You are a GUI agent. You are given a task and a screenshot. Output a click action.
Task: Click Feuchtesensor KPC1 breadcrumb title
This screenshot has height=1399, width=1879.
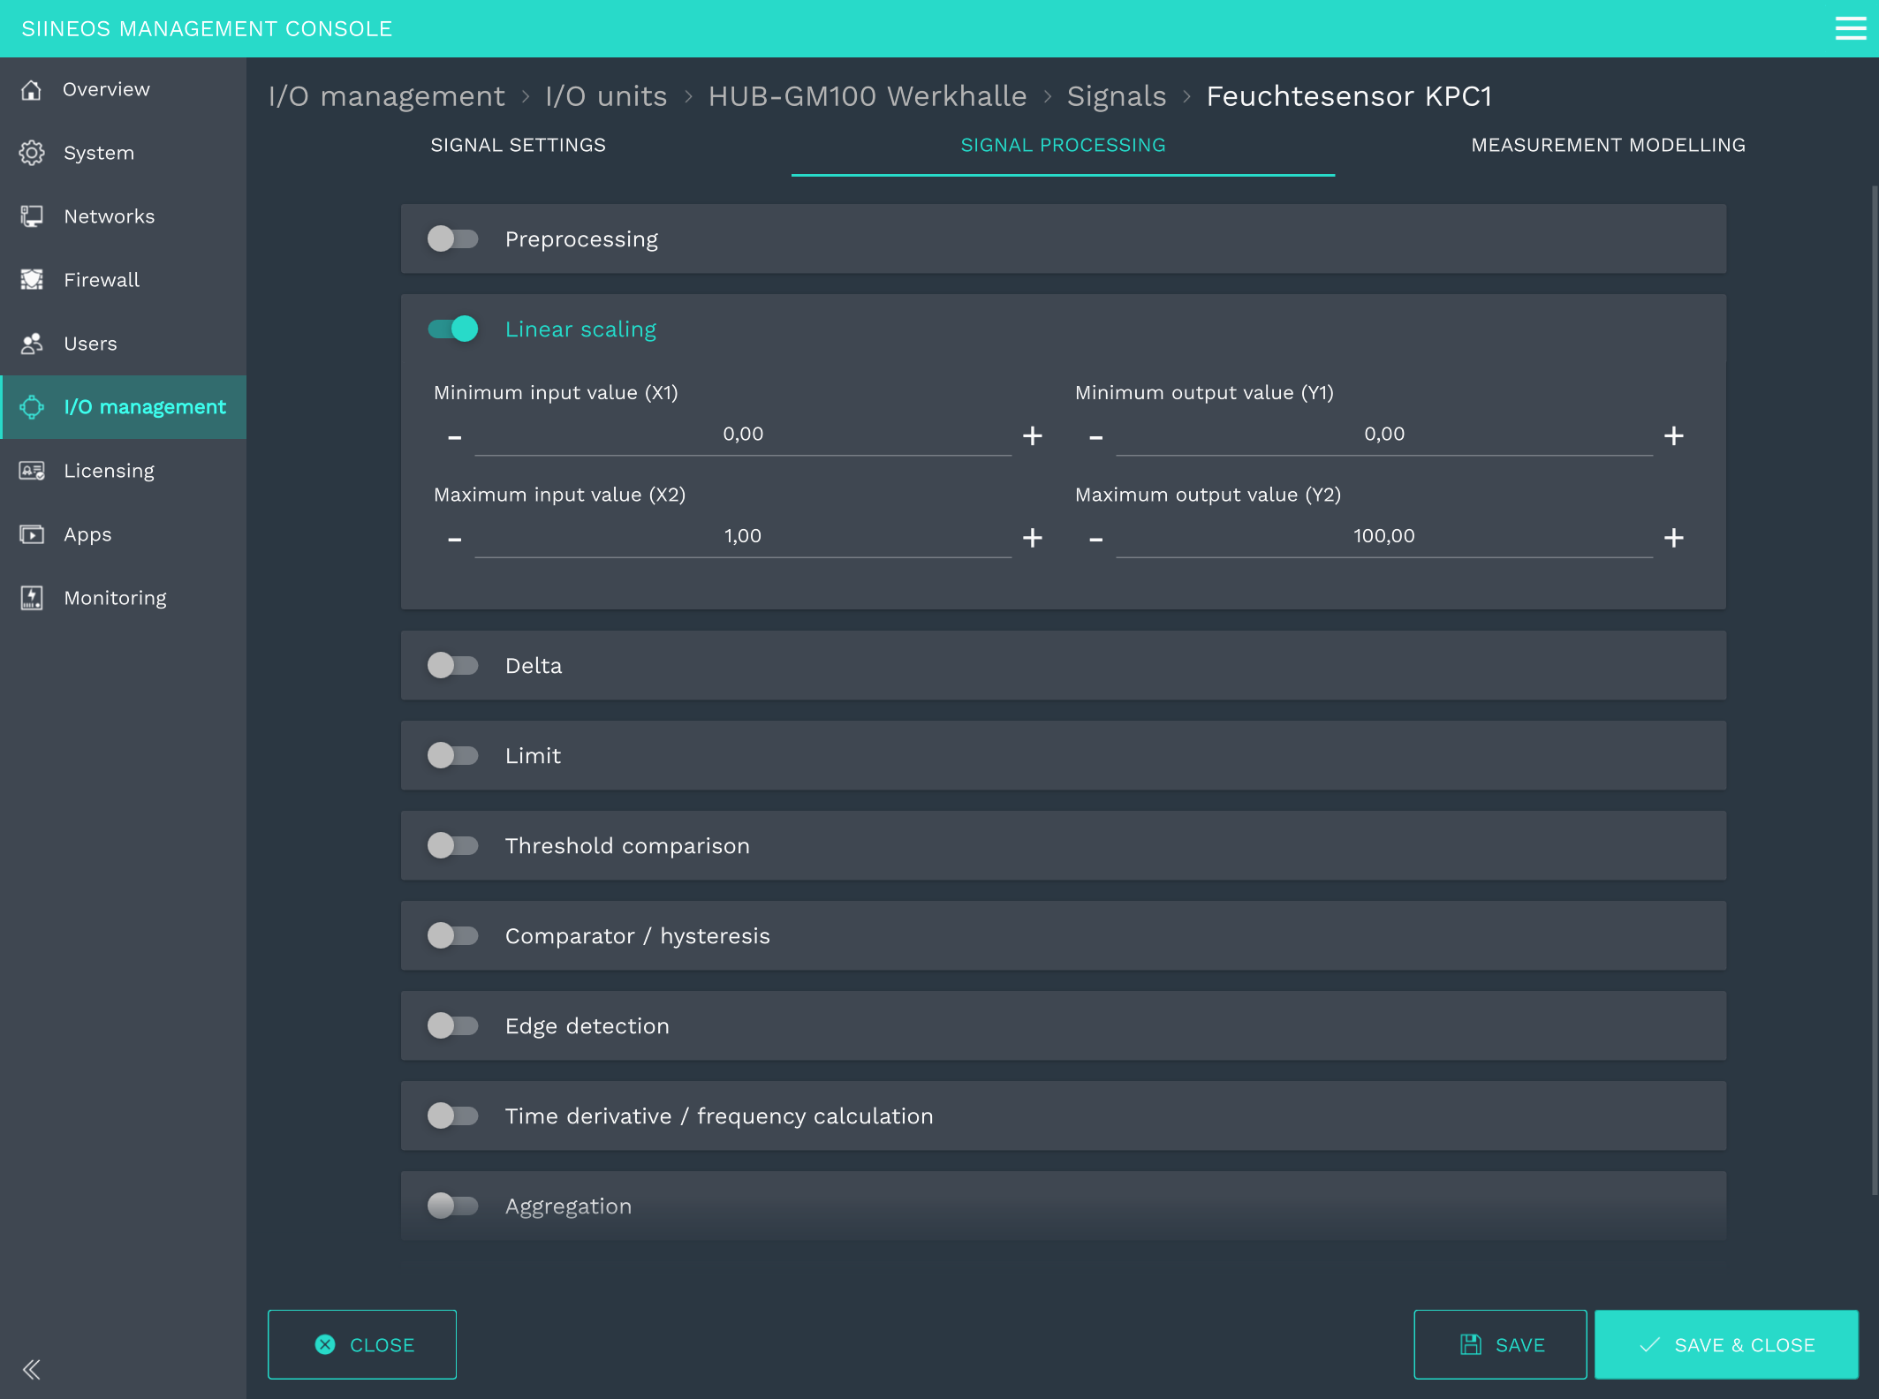(1349, 96)
